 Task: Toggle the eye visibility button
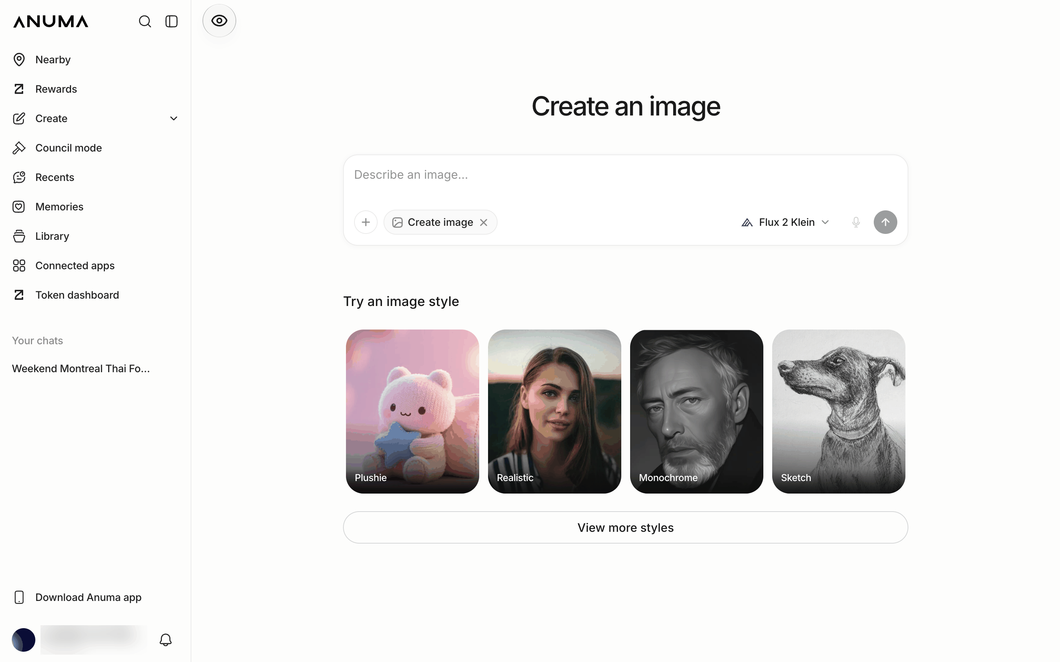point(219,21)
